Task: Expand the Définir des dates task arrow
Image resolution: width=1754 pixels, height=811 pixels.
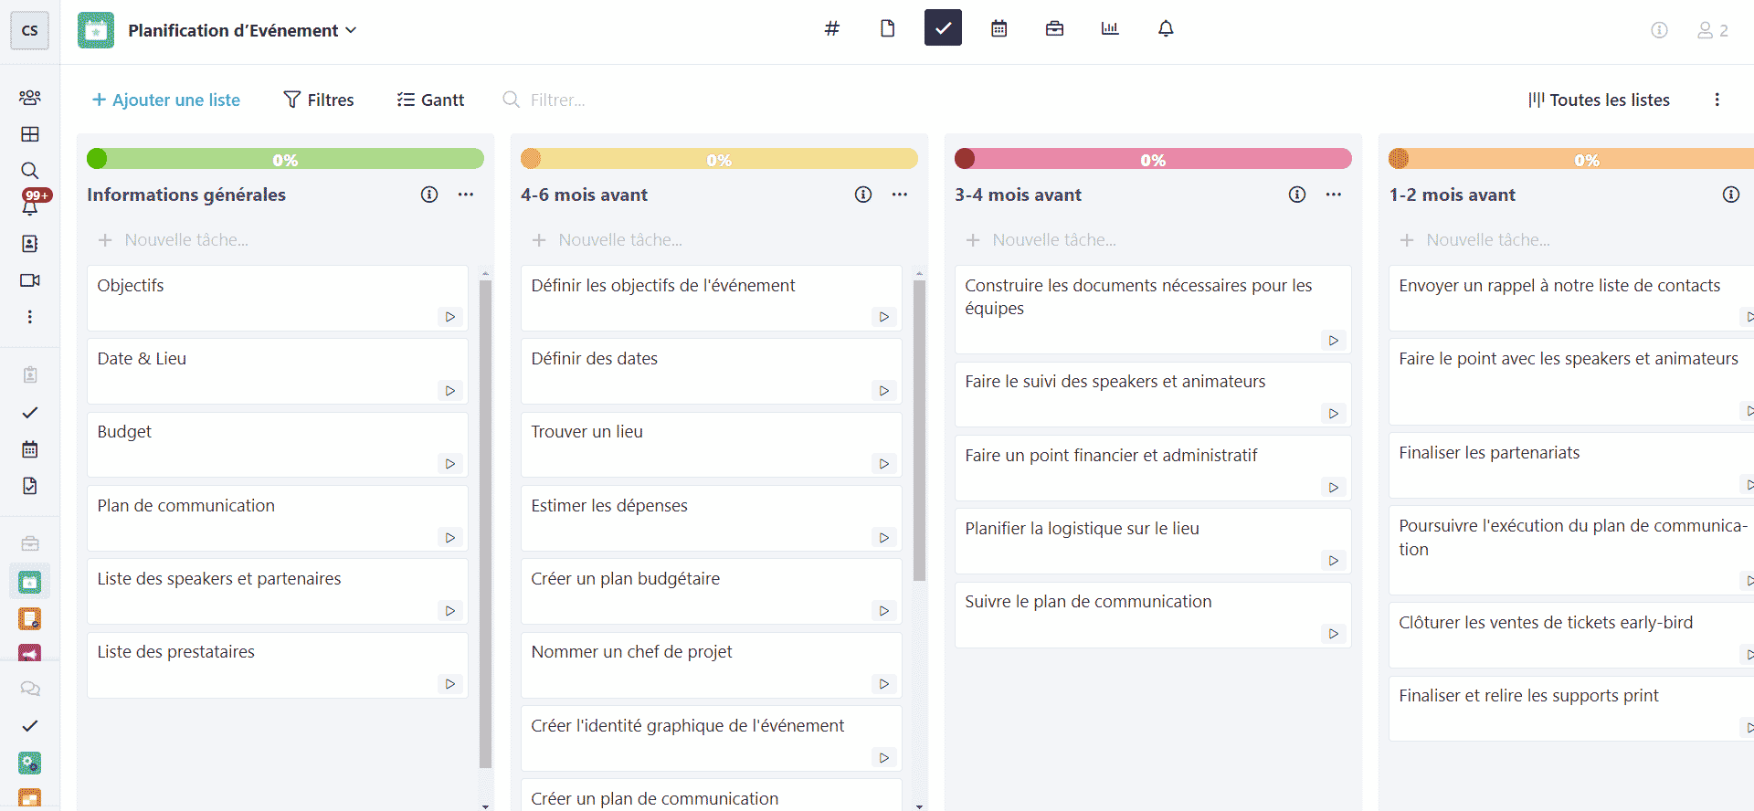Action: tap(884, 391)
